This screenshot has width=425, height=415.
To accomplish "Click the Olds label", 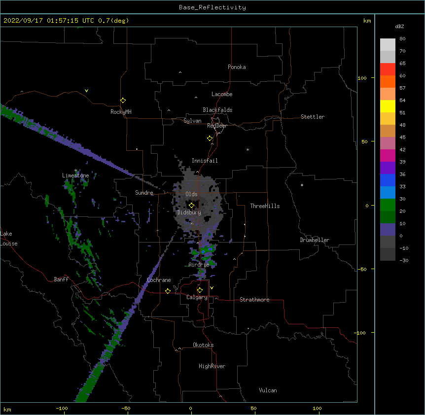I will [x=191, y=194].
